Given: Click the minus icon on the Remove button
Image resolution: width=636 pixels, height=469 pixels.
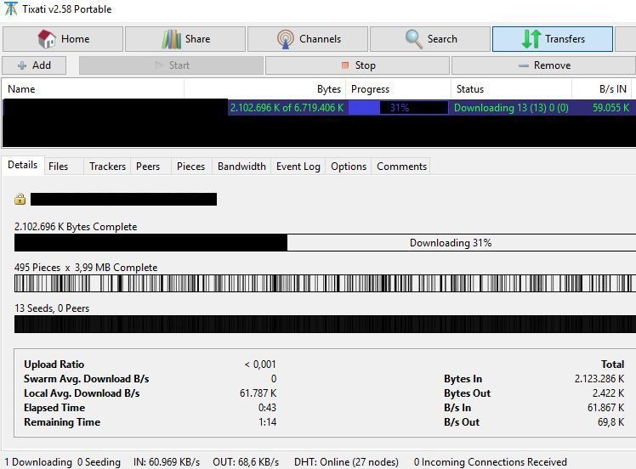Looking at the screenshot, I should [524, 65].
